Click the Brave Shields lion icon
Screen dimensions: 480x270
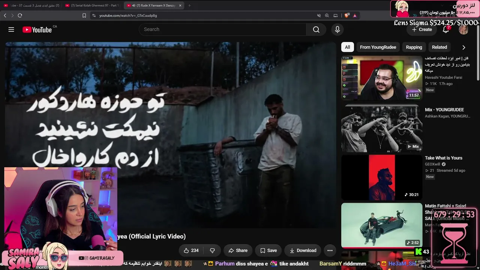(x=346, y=15)
